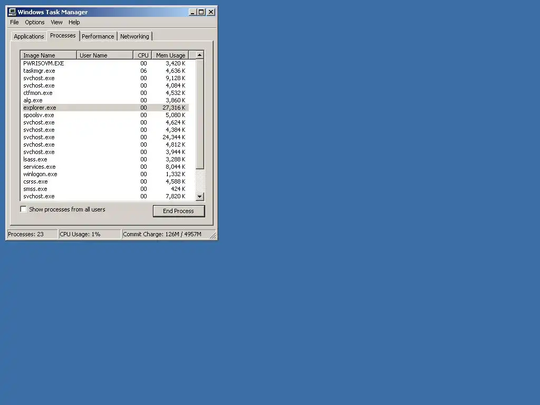Open the Help menu
This screenshot has height=405, width=540.
point(74,22)
